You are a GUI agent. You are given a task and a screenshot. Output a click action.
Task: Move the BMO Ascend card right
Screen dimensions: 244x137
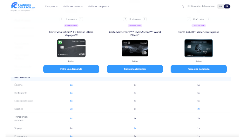(x=145, y=19)
